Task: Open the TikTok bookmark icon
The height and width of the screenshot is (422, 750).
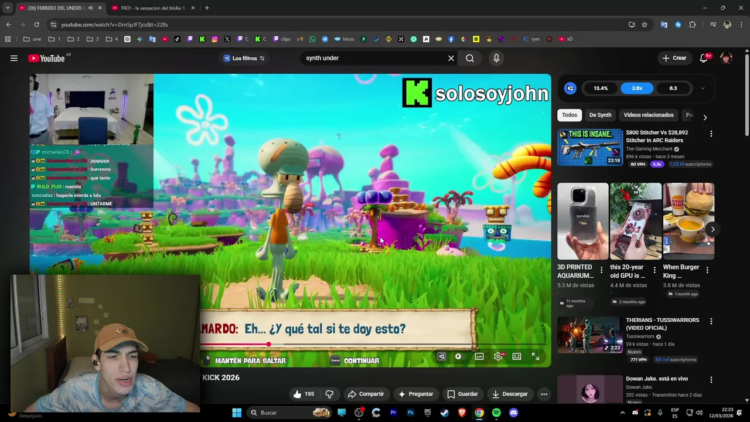Action: coord(178,39)
